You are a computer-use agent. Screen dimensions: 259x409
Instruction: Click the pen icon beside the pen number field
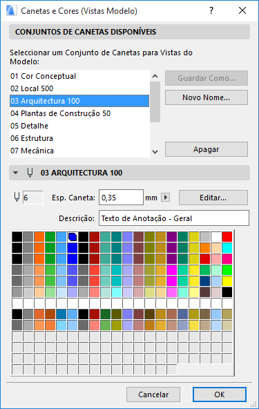point(17,197)
